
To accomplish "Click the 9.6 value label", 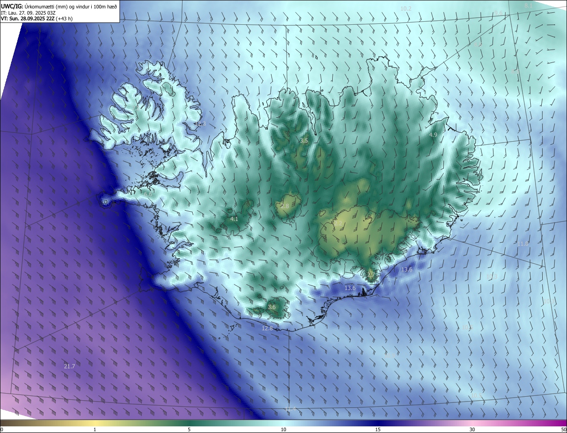I will tap(498, 13).
